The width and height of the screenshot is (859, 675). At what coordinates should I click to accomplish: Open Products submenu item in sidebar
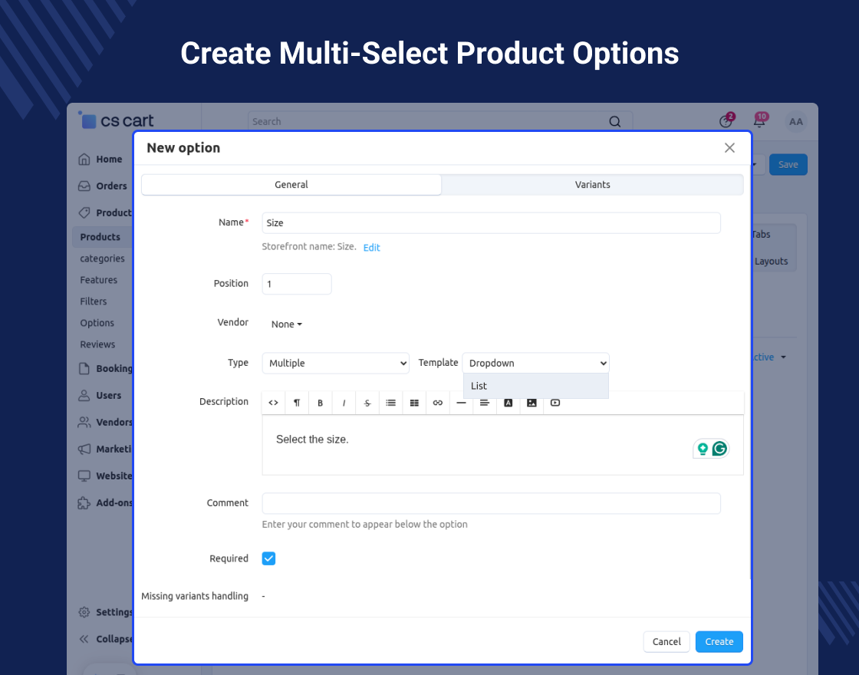coord(100,237)
